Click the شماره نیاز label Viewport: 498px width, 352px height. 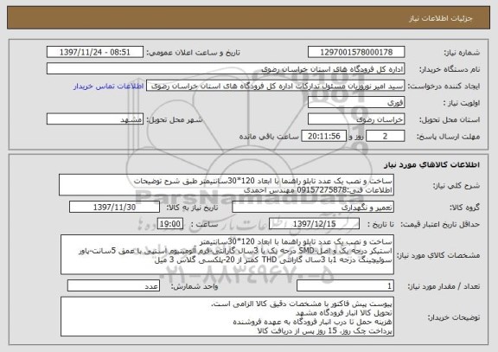[x=462, y=53]
